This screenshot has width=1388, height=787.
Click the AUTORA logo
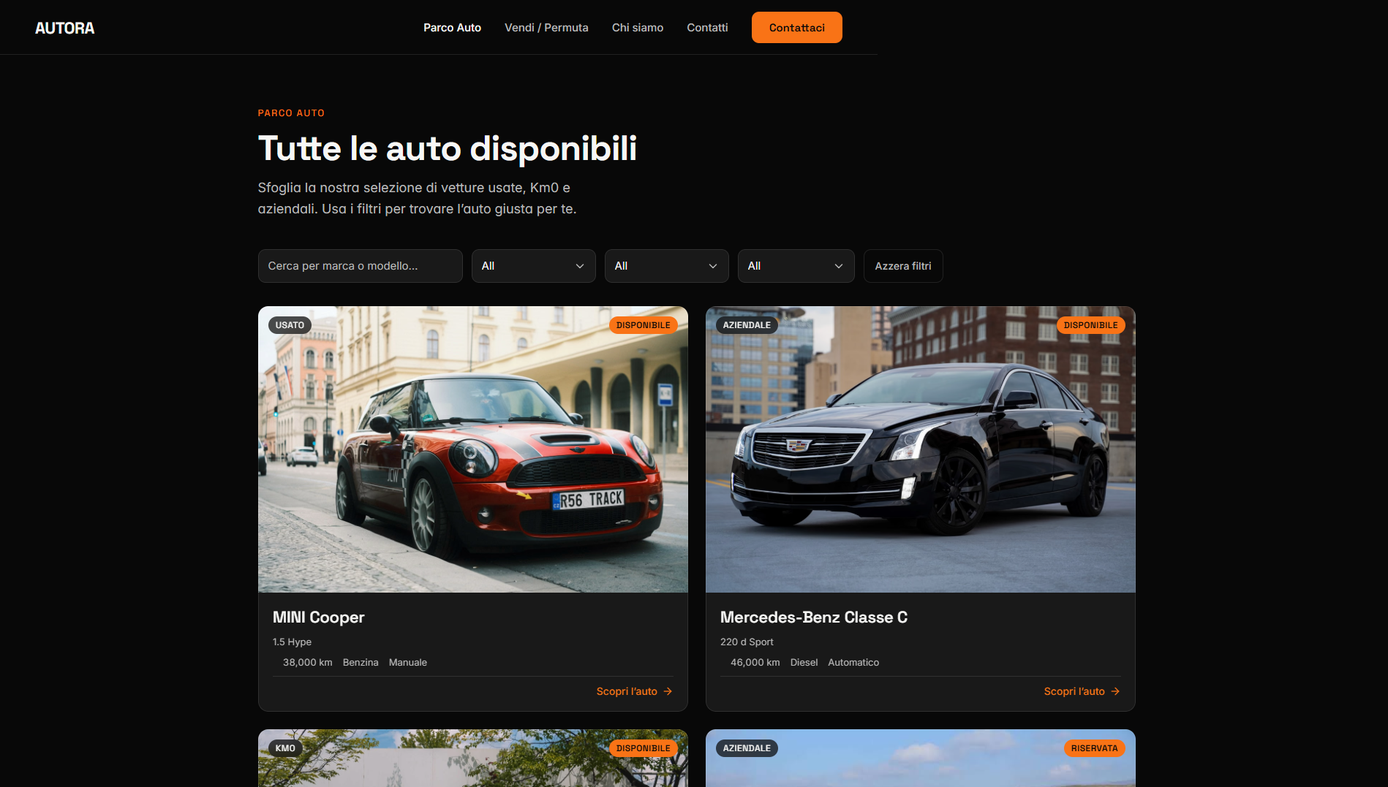[x=64, y=28]
